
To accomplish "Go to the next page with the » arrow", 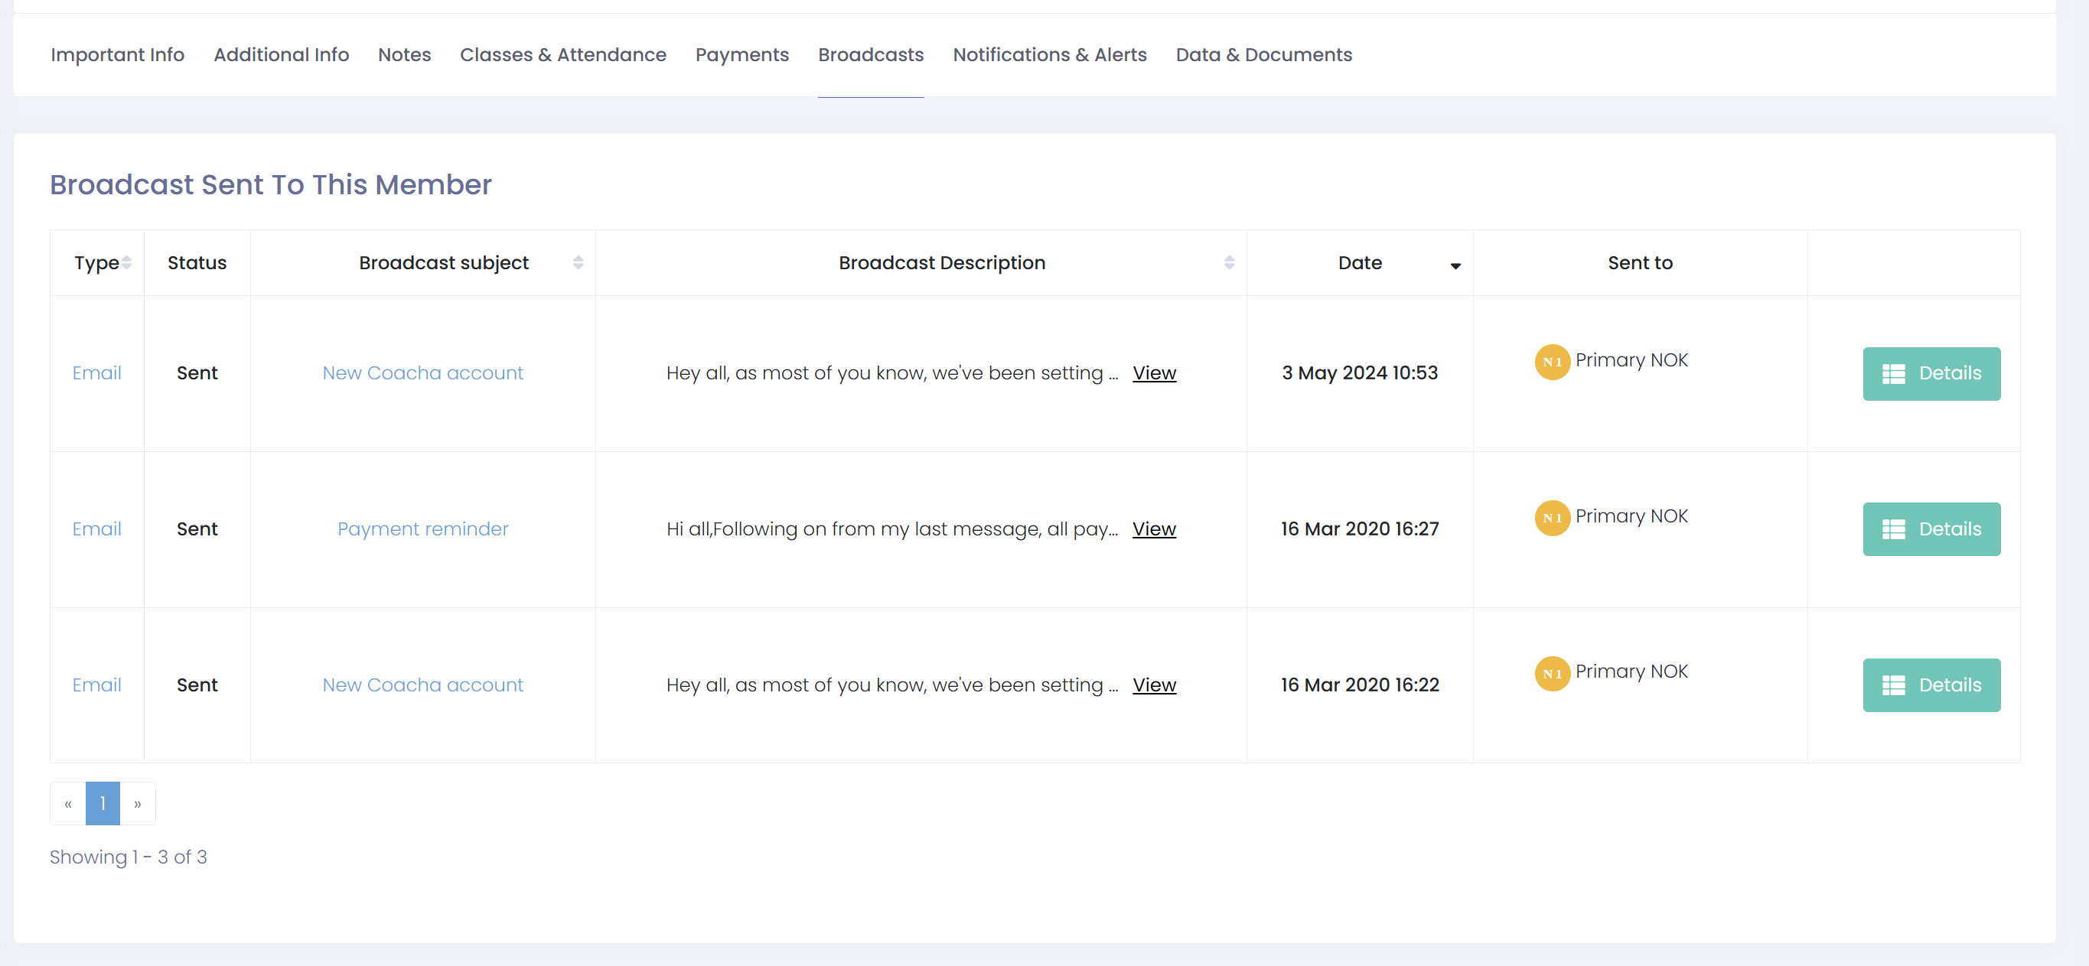I will click(x=138, y=803).
